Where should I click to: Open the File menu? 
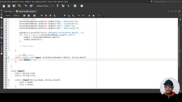point(1,2)
